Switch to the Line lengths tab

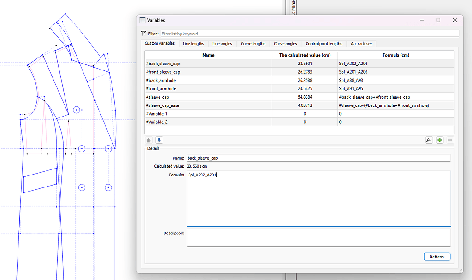coord(194,44)
